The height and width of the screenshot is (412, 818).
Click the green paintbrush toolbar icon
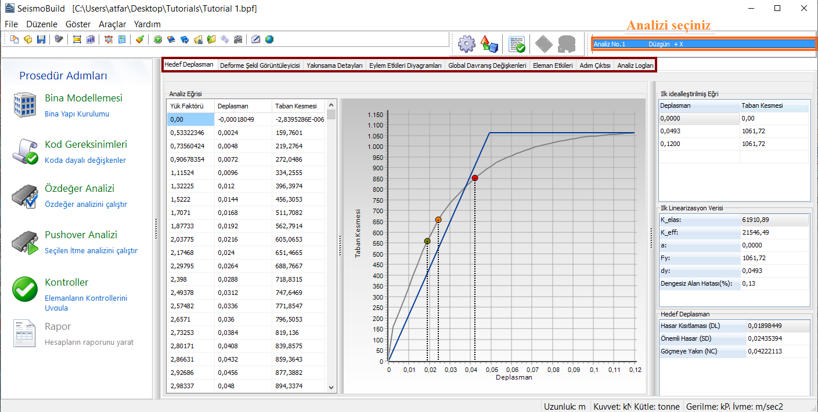point(140,39)
